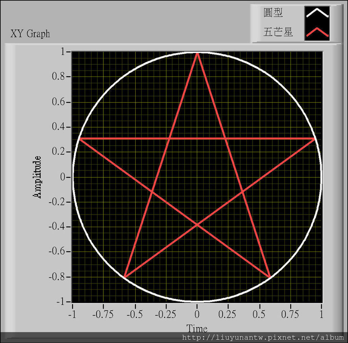Click the Y-axis 0.4 tick label
The height and width of the screenshot is (343, 348).
pos(58,127)
